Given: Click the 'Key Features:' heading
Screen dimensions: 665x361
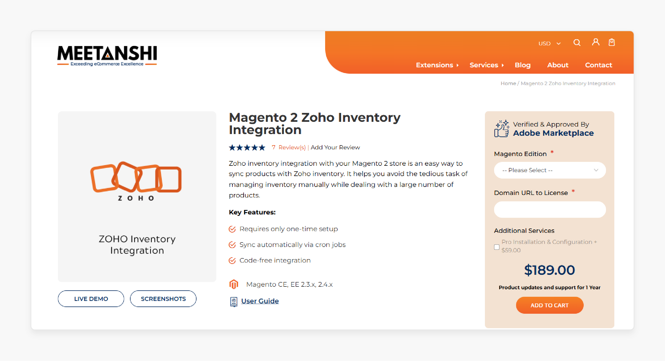Looking at the screenshot, I should click(x=252, y=212).
